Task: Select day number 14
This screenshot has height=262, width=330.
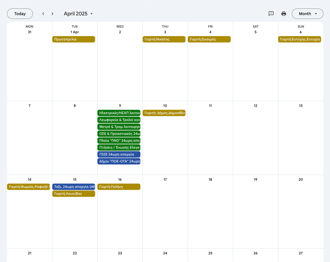Action: pyautogui.click(x=29, y=179)
